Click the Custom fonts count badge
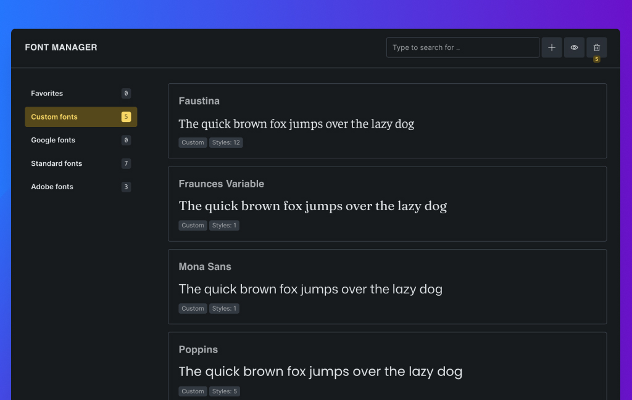Screen dimensions: 632x400 (x=126, y=117)
